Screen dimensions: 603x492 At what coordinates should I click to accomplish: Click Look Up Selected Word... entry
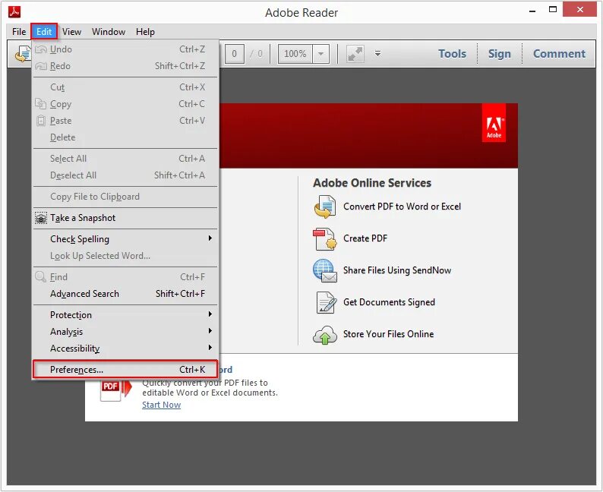(x=125, y=256)
